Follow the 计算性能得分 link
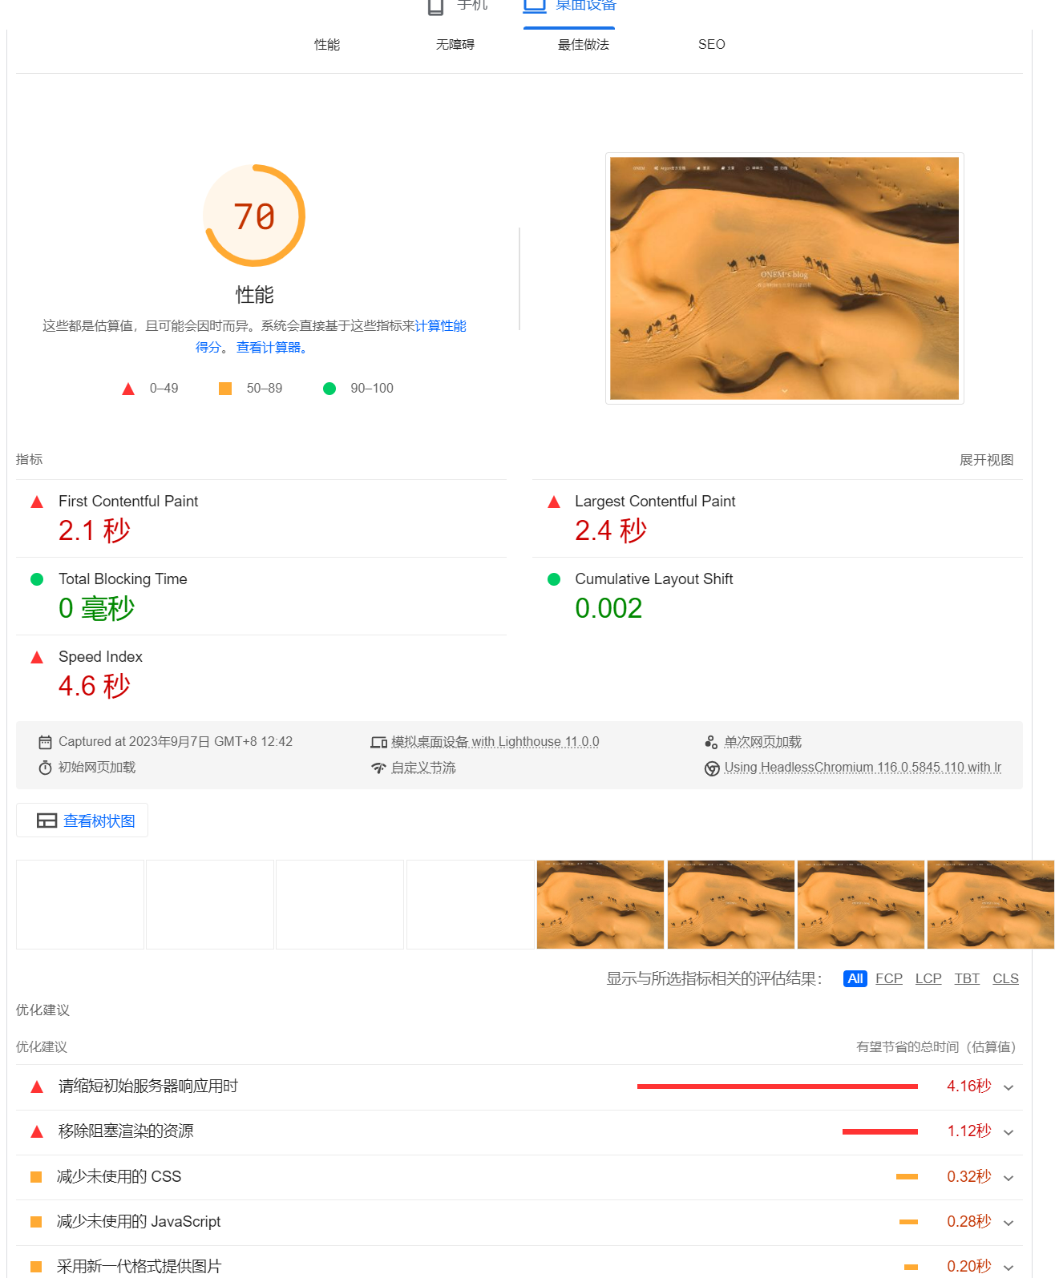Viewport: 1055px width, 1278px height. tap(440, 326)
